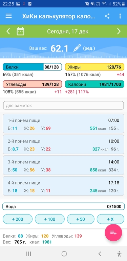
Task: Tap the Android recent apps button
Action: (28, 254)
